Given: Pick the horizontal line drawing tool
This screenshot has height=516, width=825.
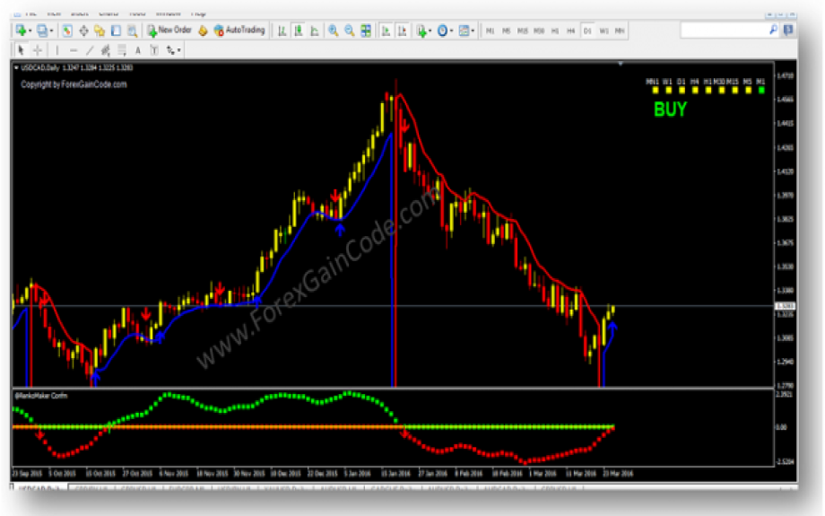Looking at the screenshot, I should 74,50.
